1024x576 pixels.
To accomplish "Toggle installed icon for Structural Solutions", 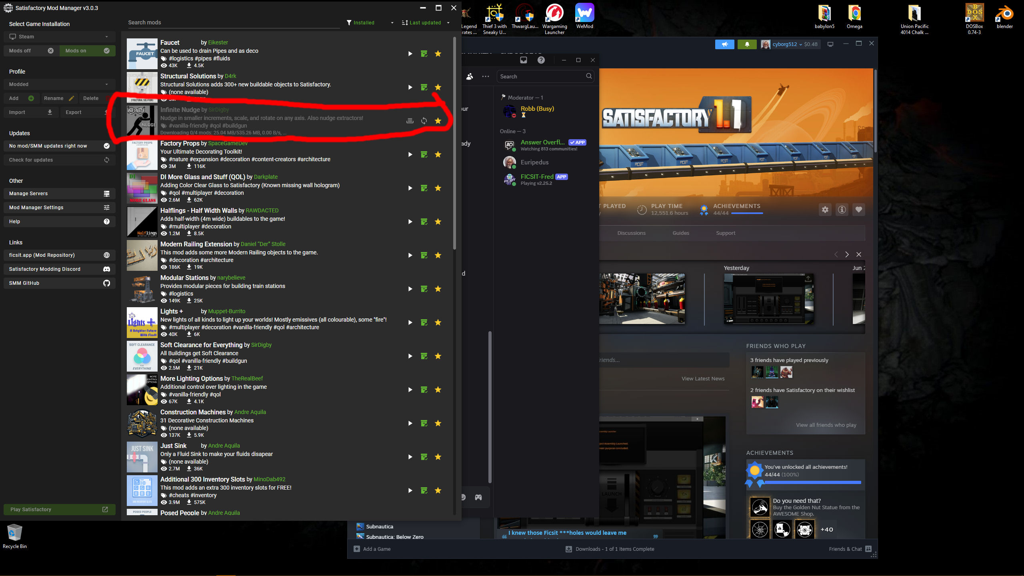I will click(x=424, y=87).
